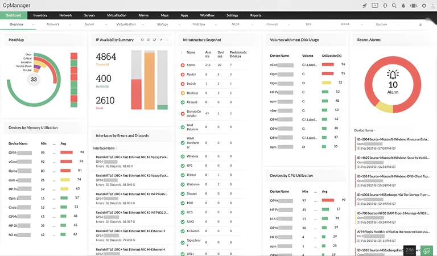The width and height of the screenshot is (437, 256).
Task: Click the 286 alarms counter badge
Action: (x=410, y=250)
